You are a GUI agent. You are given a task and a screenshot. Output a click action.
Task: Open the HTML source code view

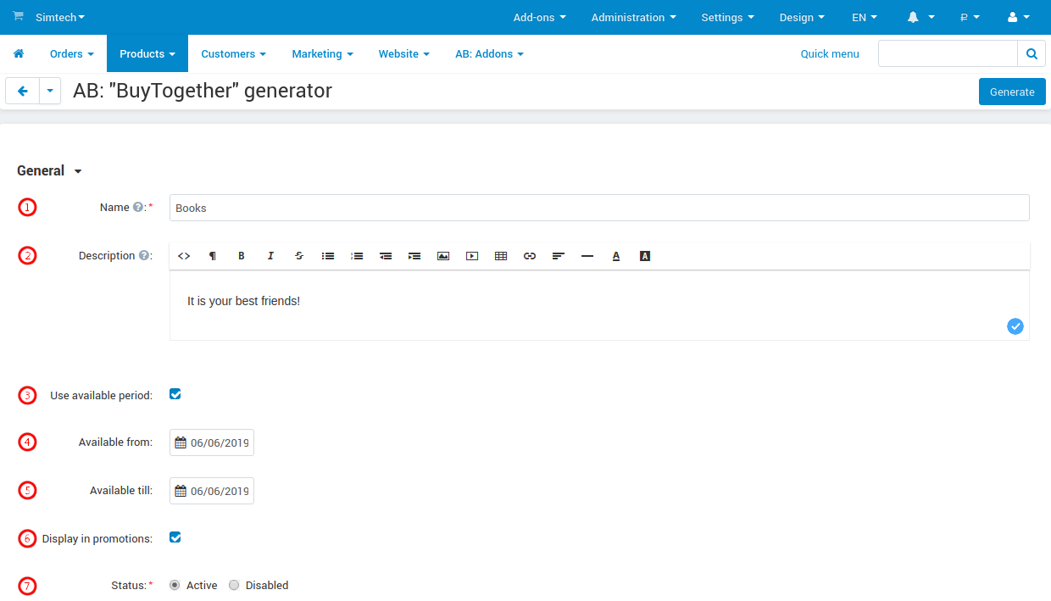pyautogui.click(x=184, y=255)
